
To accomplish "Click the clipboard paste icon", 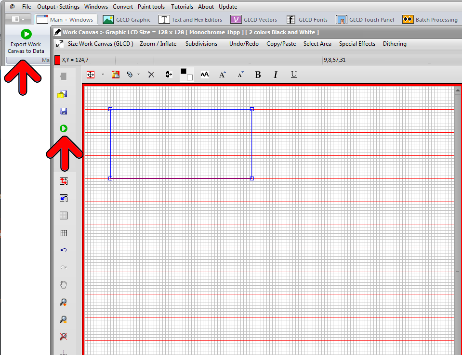I will [116, 75].
